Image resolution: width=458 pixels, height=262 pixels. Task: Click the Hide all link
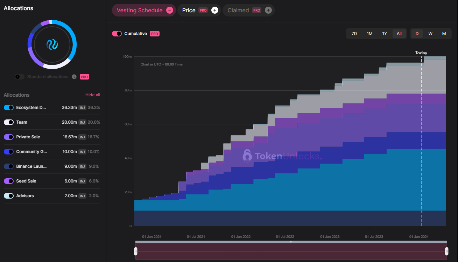point(93,95)
